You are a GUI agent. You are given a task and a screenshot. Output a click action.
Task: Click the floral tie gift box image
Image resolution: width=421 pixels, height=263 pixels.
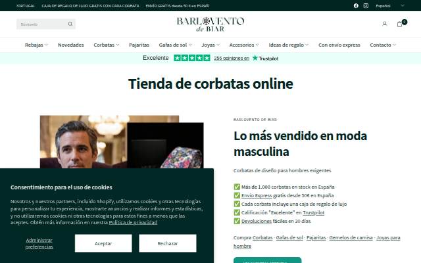pos(165,145)
